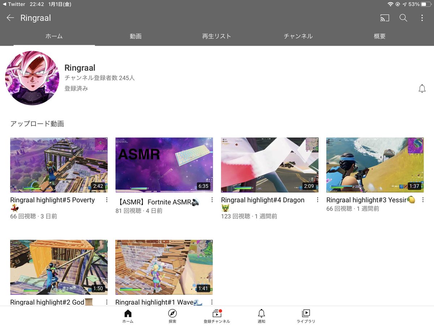Tap 66 回視聴 · 3 日前 text
This screenshot has height=326, width=434.
[34, 216]
